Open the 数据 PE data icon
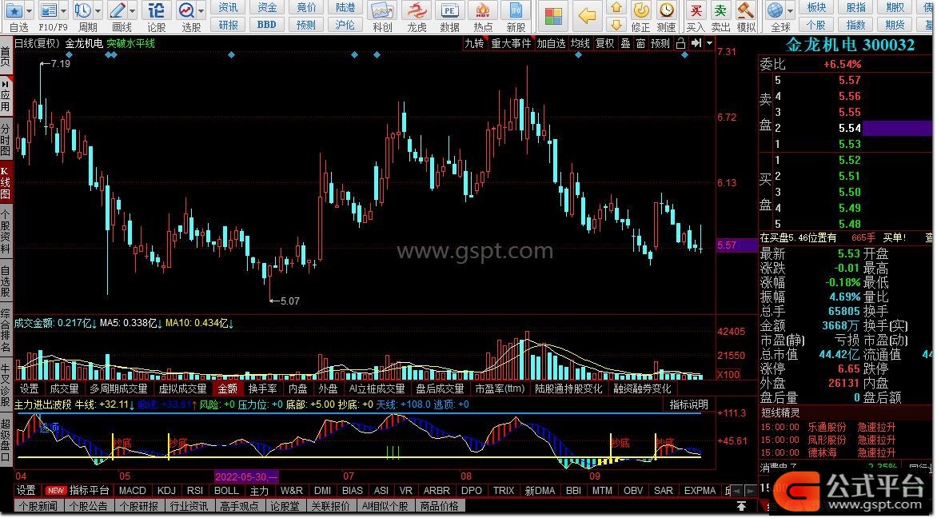The image size is (937, 518). (x=449, y=10)
